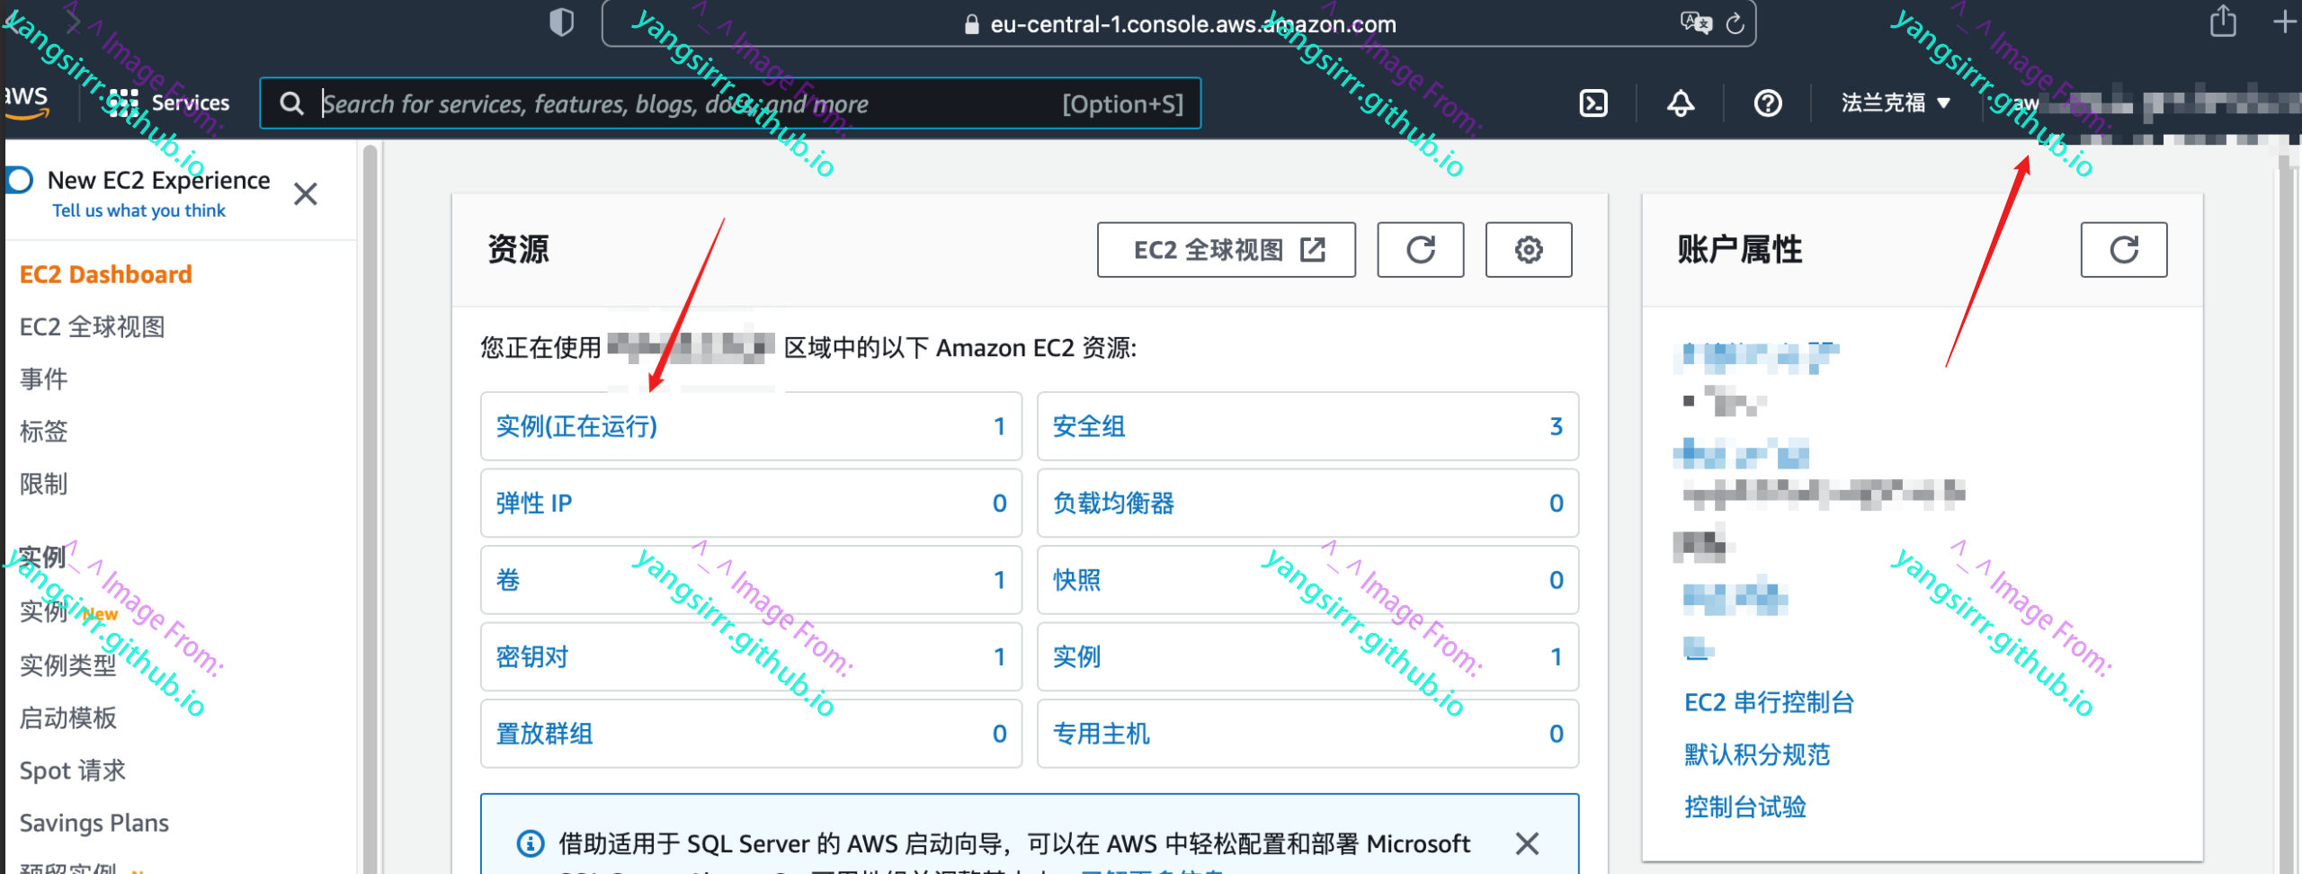Click the Safari translate icon
The width and height of the screenshot is (2302, 874).
click(x=1696, y=22)
